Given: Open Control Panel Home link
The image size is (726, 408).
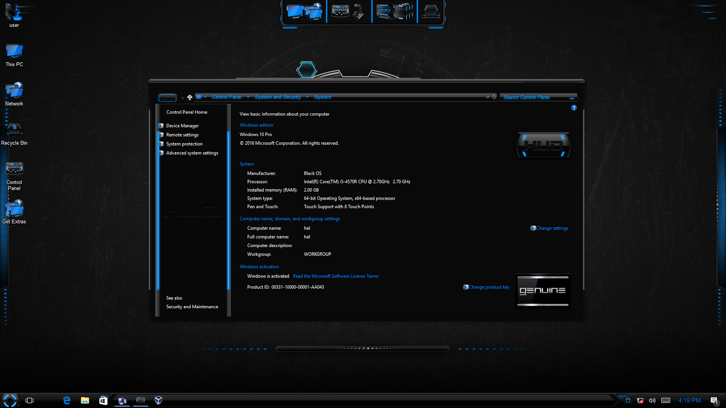Looking at the screenshot, I should click(186, 112).
